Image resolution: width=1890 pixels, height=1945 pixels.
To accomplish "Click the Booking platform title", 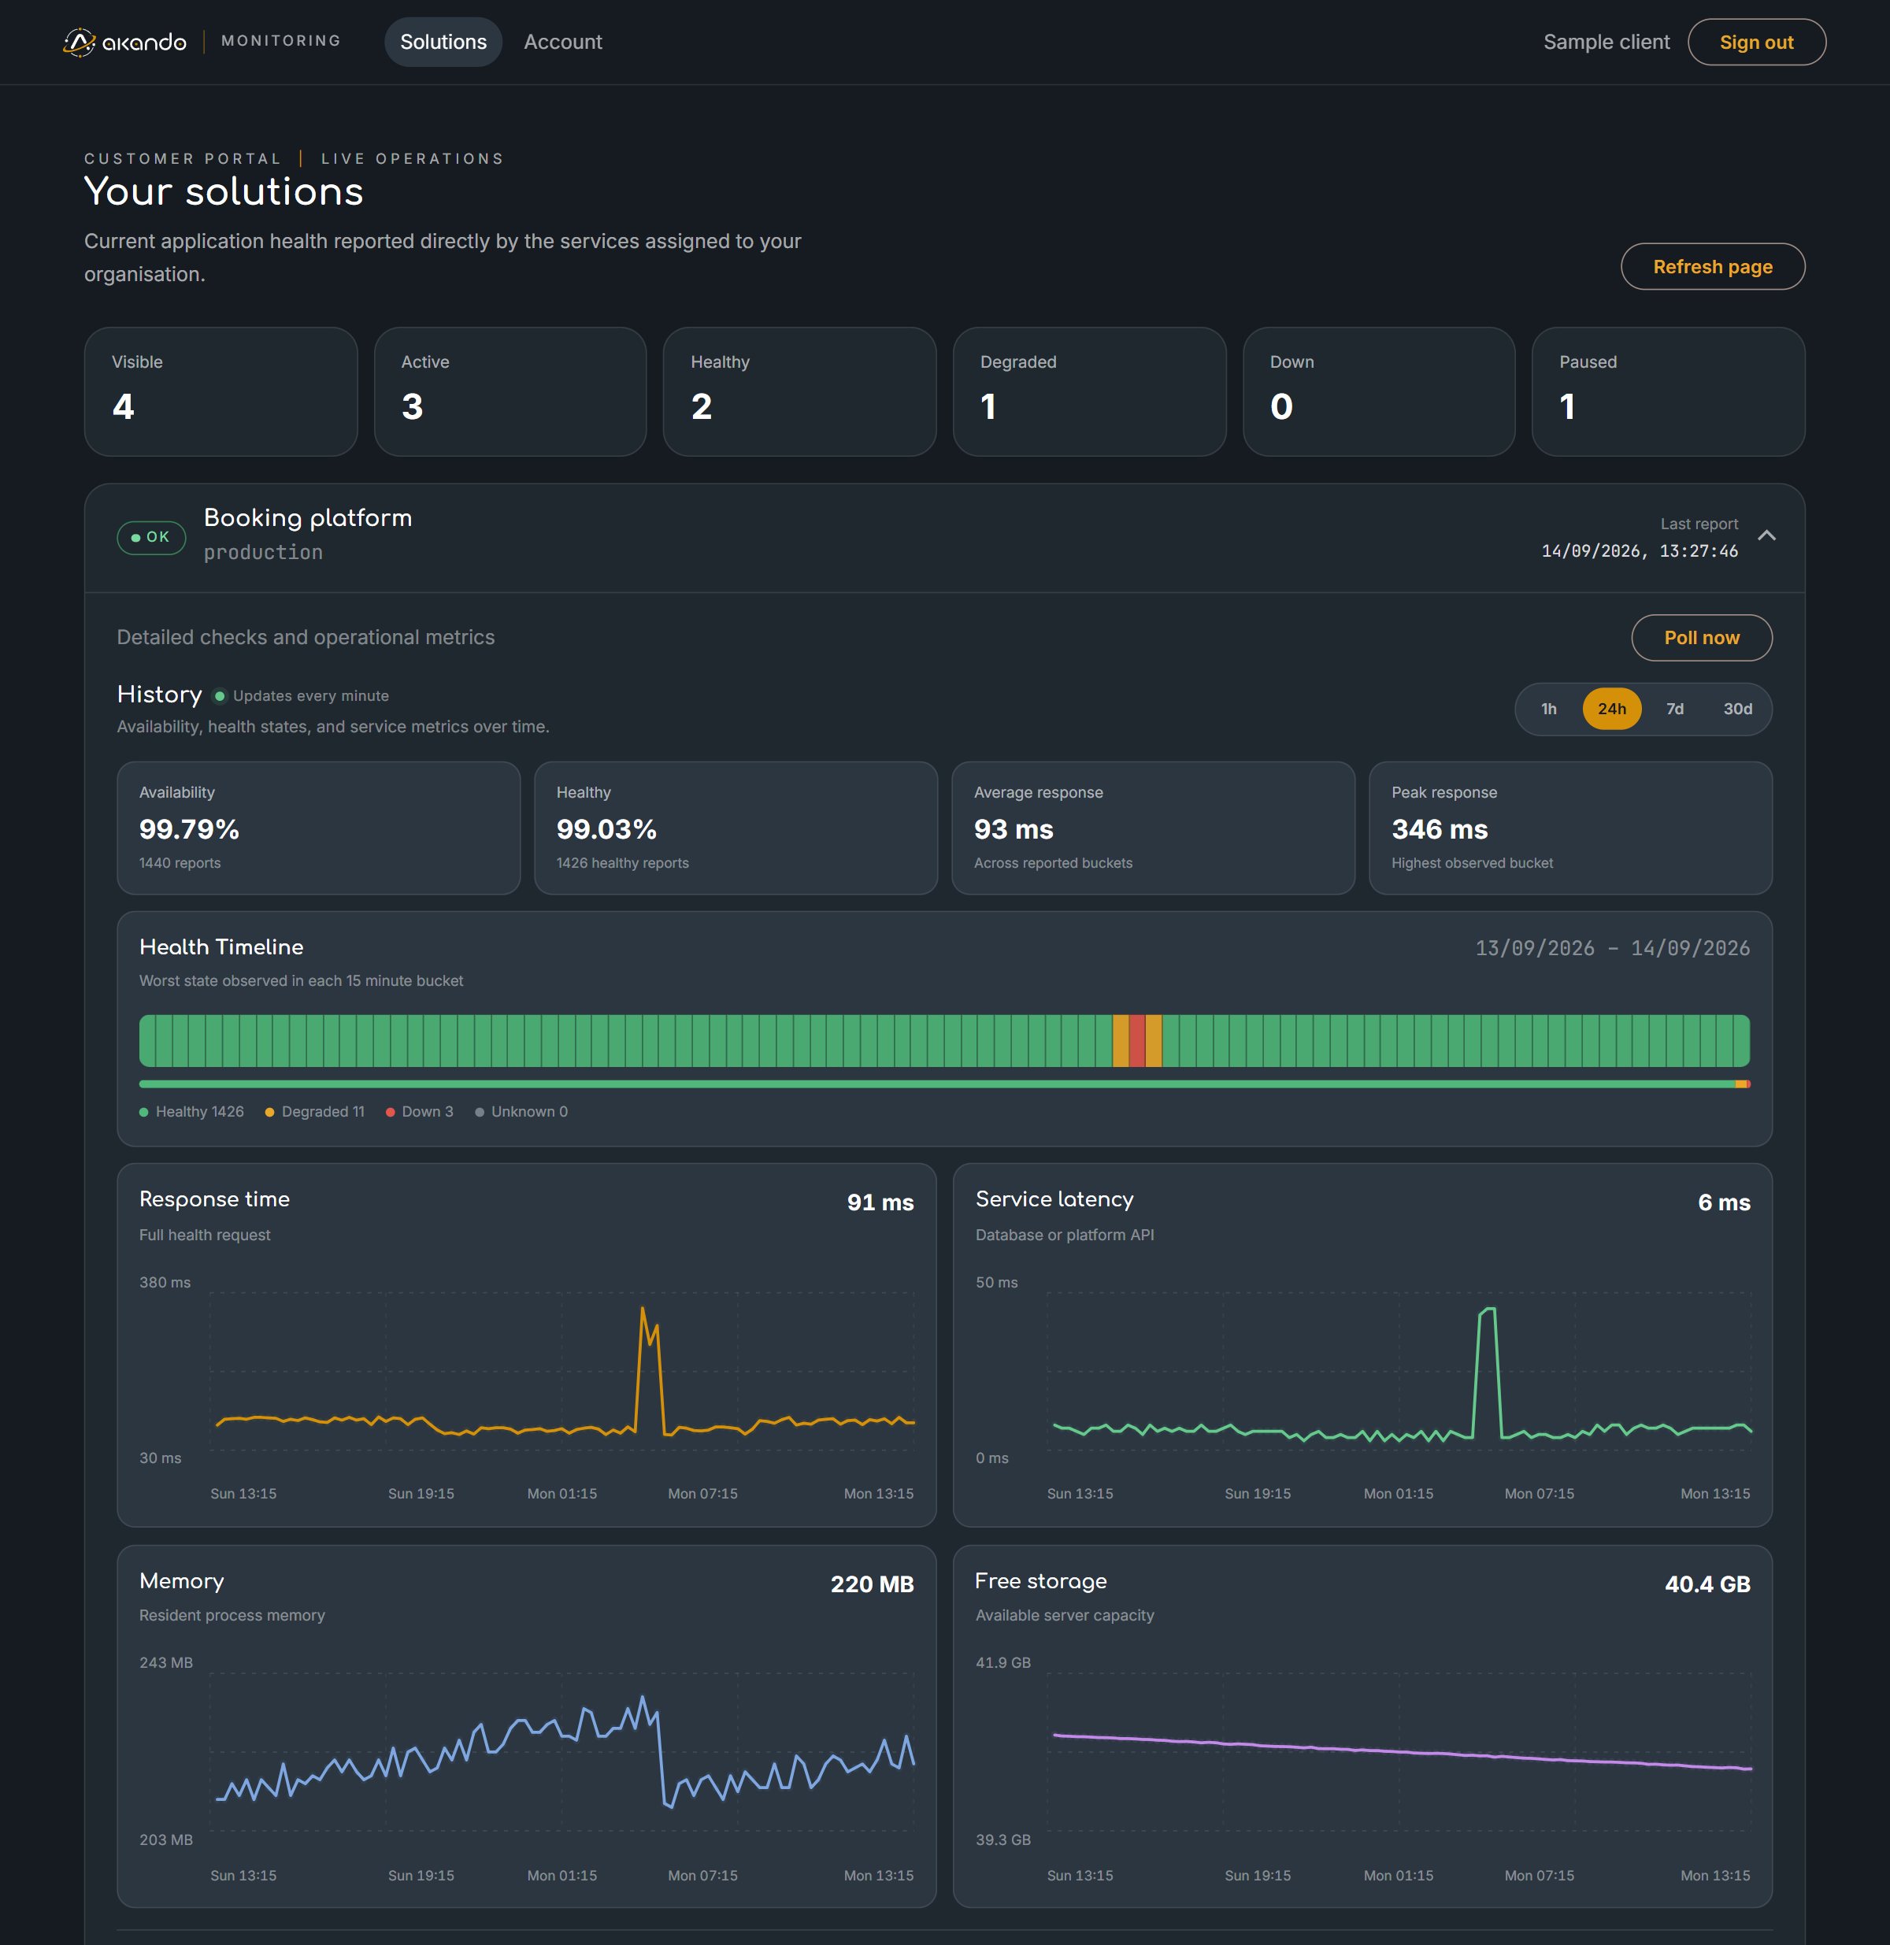I will [308, 518].
